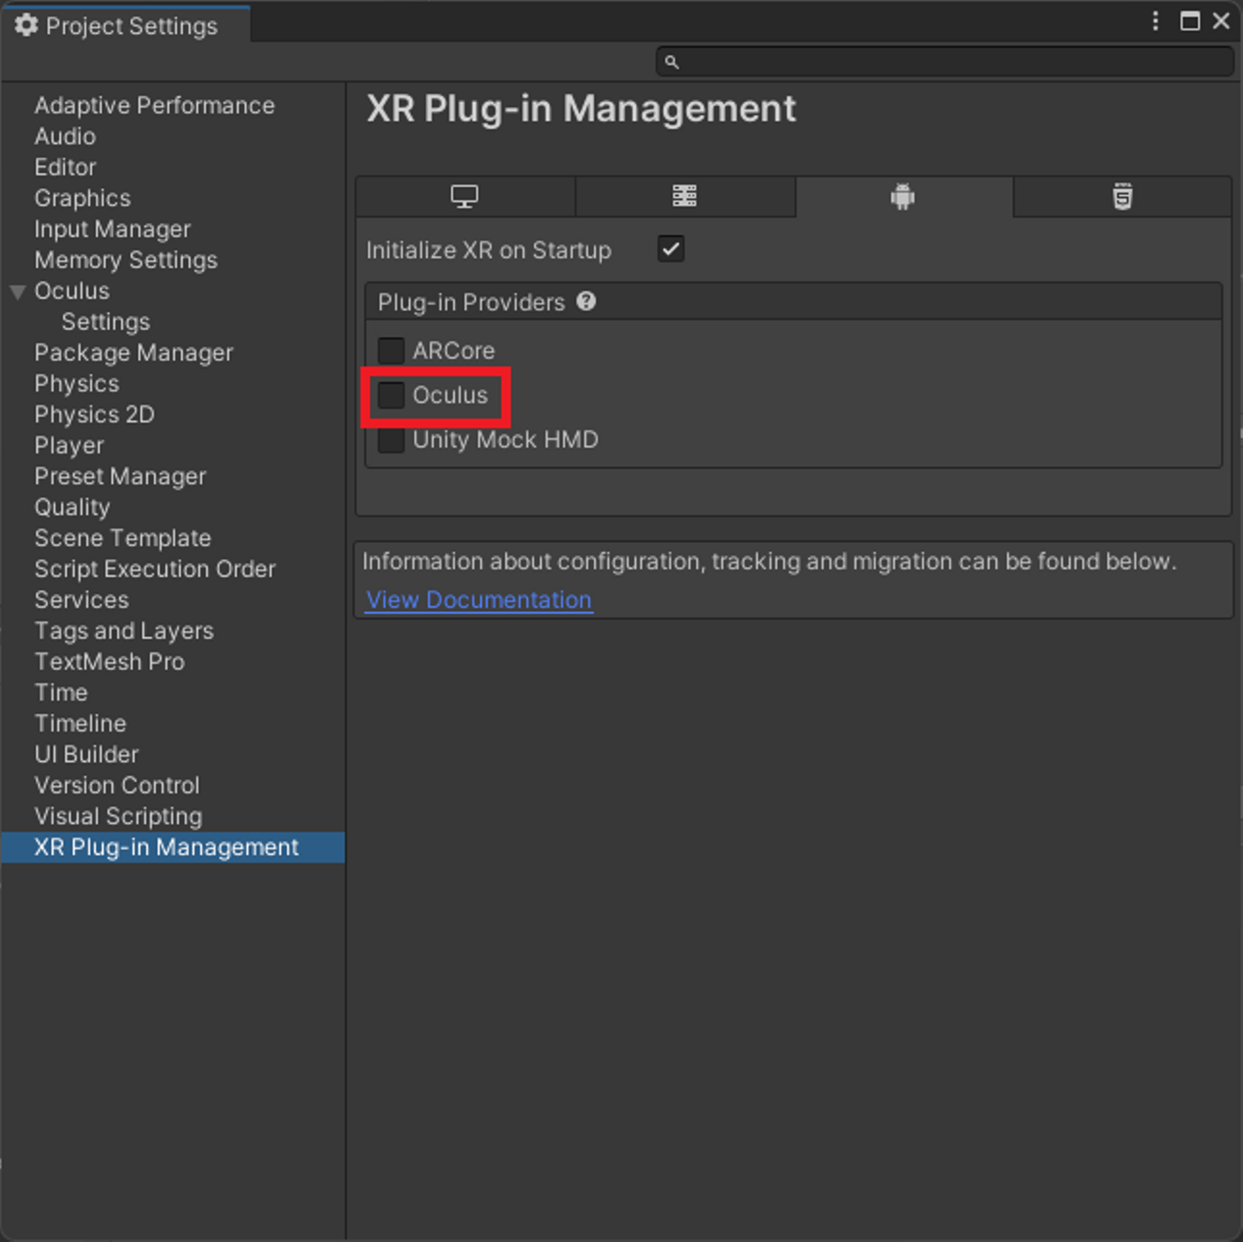Enable the Unity Mock HMD provider

pos(391,440)
